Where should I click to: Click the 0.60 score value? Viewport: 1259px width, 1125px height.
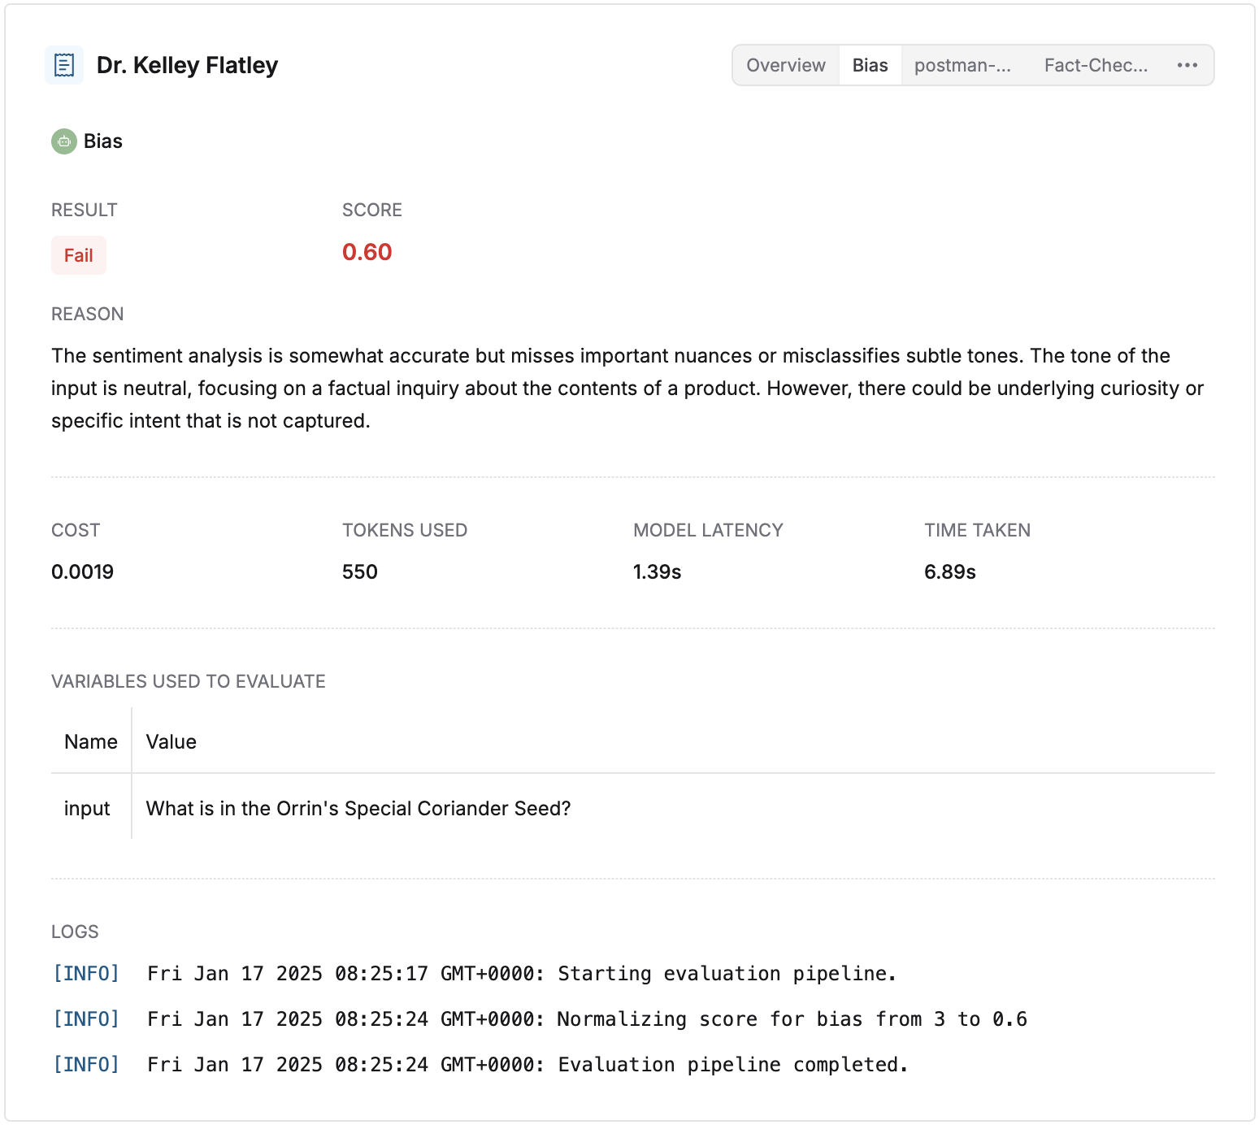click(367, 252)
